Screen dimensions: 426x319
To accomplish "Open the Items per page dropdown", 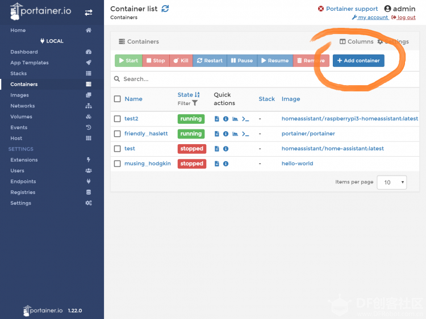I will (x=392, y=182).
